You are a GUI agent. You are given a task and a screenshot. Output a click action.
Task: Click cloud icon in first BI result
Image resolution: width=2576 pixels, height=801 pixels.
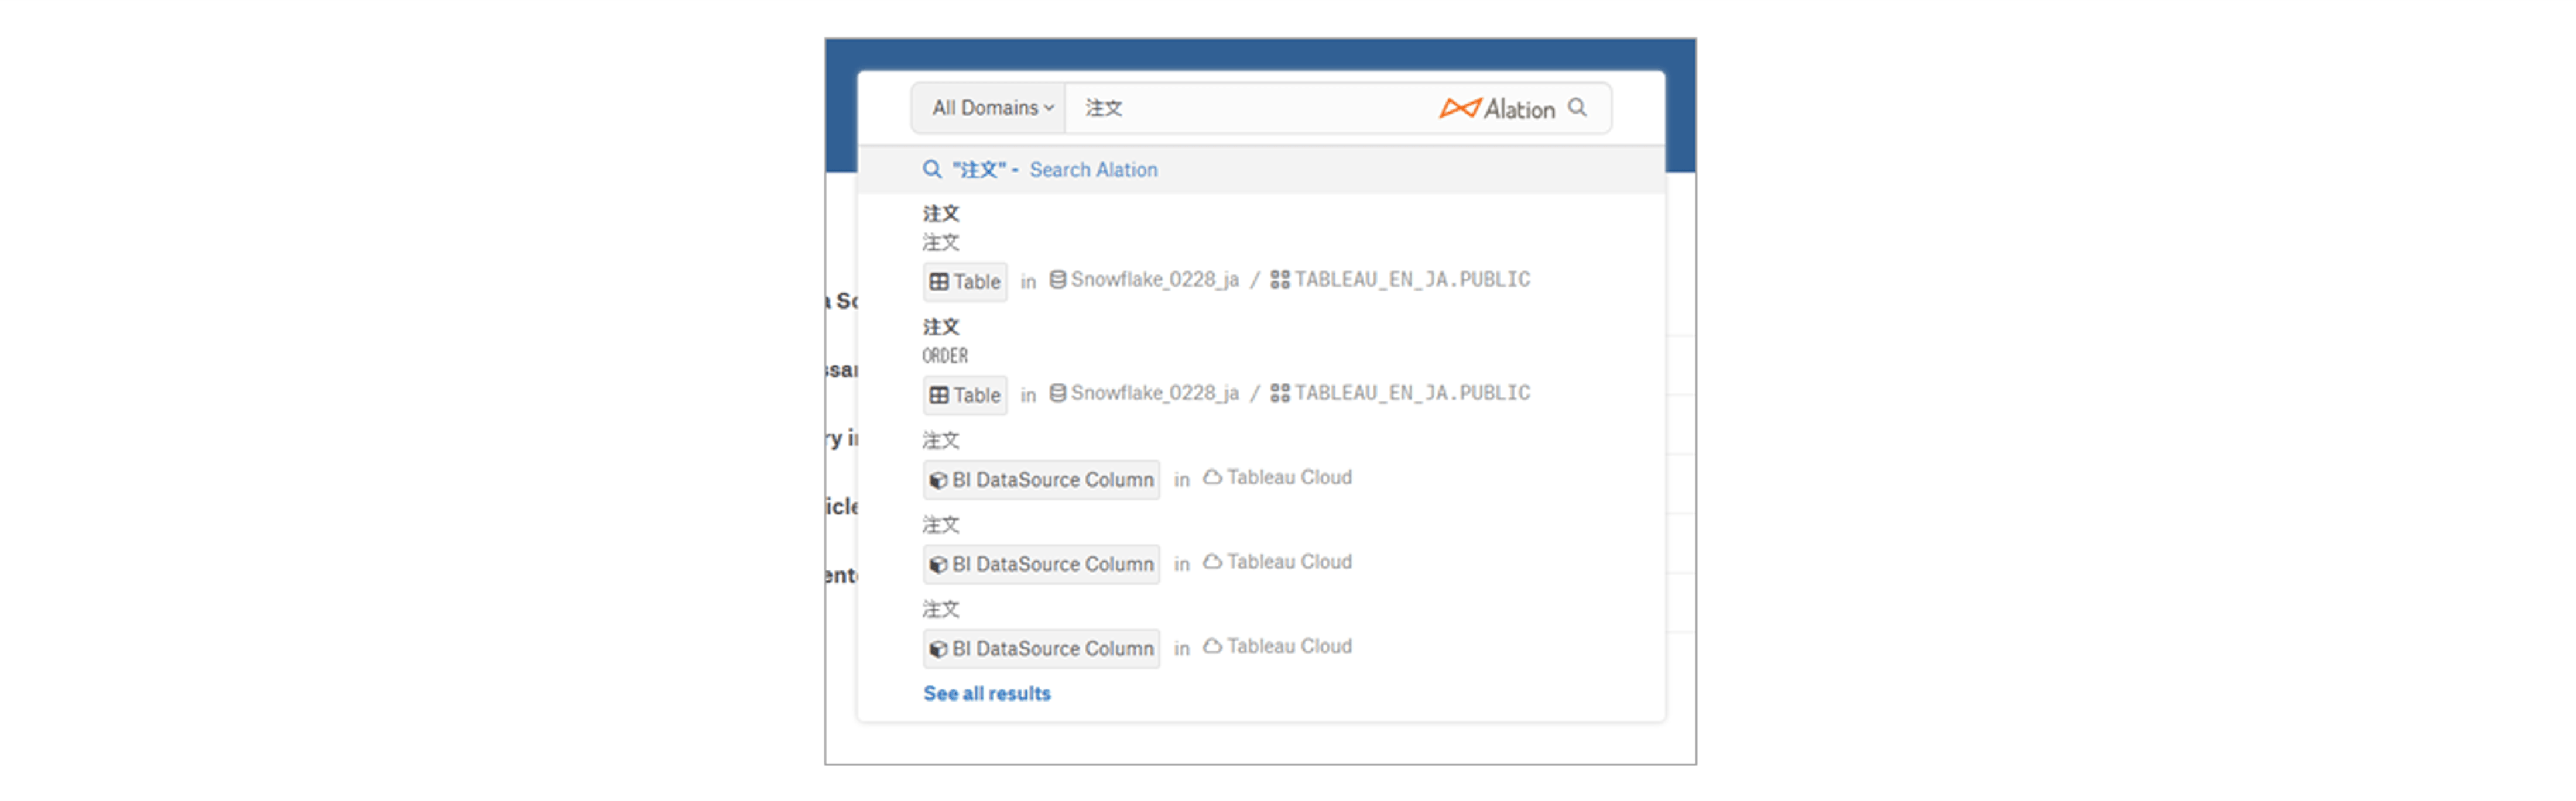[1212, 478]
